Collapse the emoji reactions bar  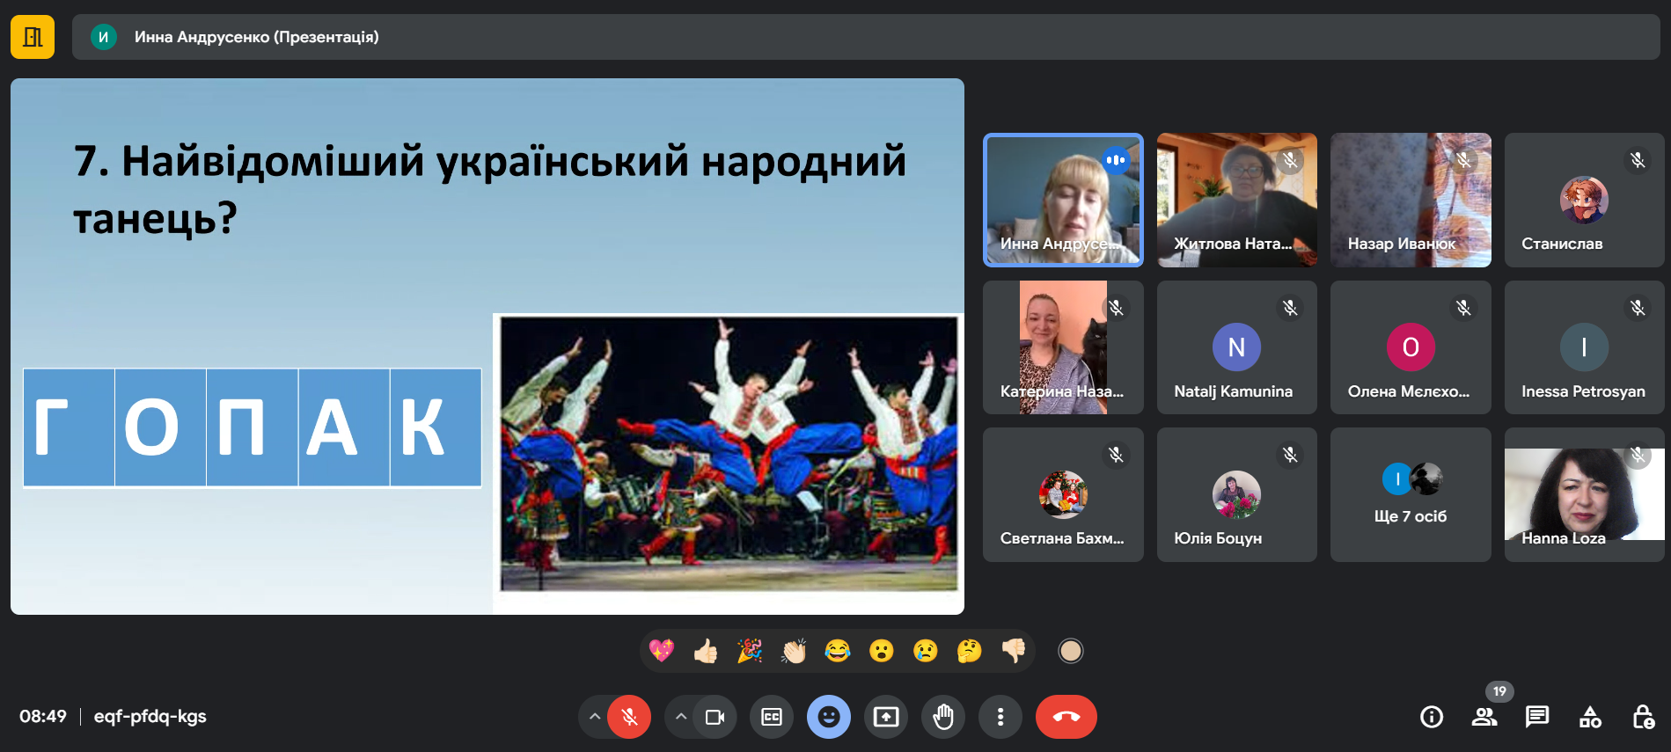(x=829, y=717)
